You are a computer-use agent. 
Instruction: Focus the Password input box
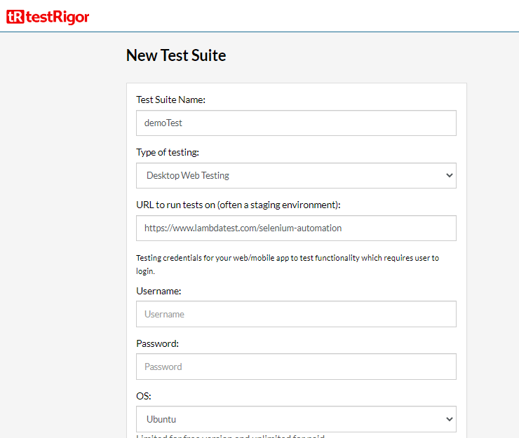coord(296,367)
